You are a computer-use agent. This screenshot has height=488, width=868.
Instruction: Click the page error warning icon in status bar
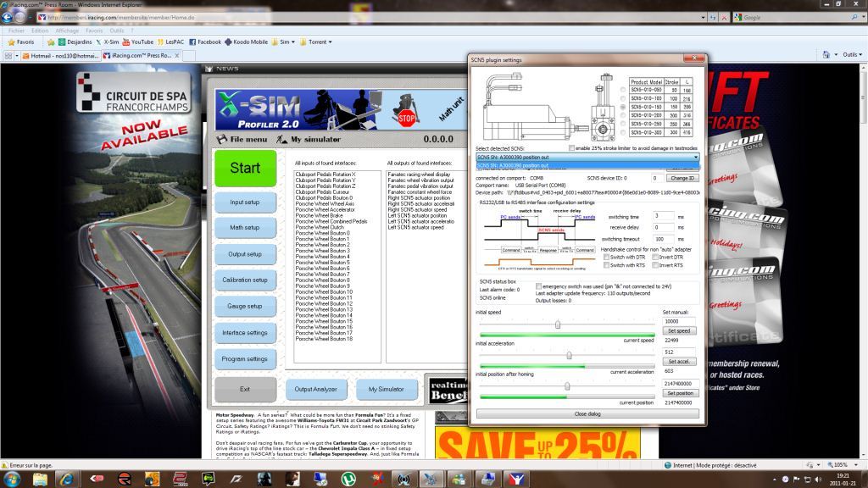point(5,465)
